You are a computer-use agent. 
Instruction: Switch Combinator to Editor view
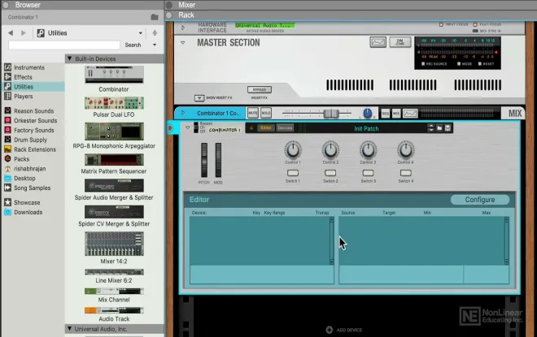point(266,127)
